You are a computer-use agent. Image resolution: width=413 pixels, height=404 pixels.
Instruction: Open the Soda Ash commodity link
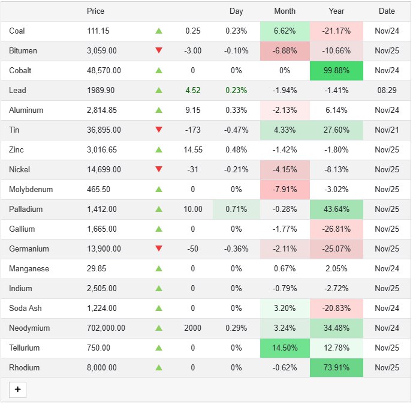(x=25, y=308)
